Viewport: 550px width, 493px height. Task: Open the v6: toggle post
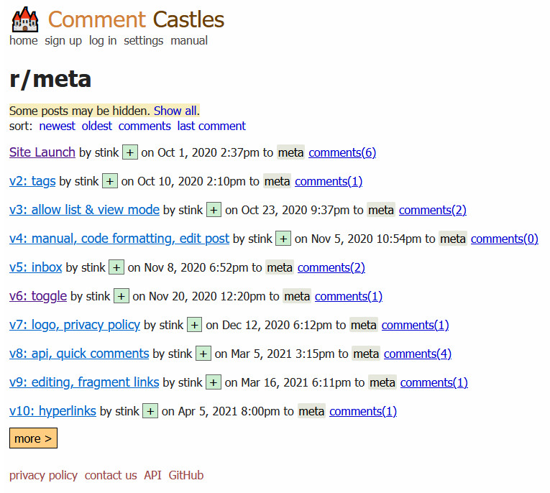click(38, 296)
